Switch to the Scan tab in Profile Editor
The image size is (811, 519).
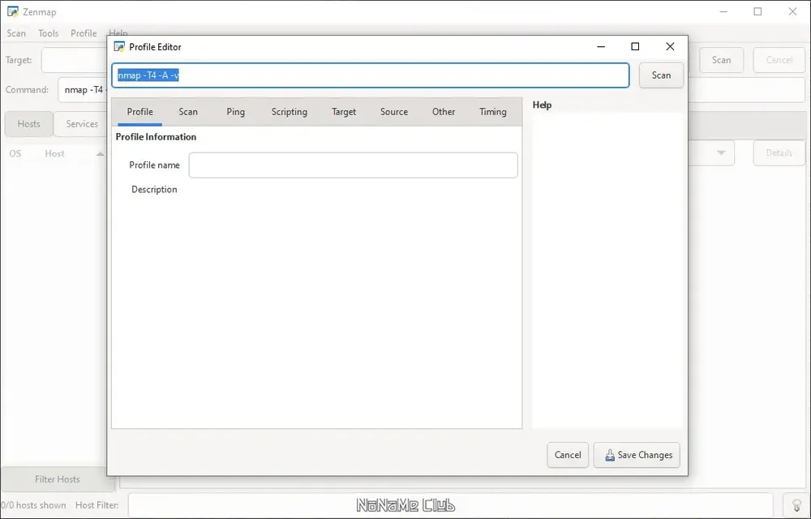188,112
